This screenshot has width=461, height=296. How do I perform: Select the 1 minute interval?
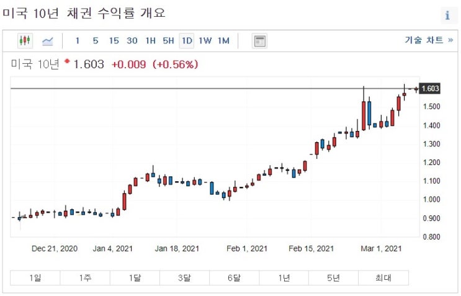click(78, 40)
